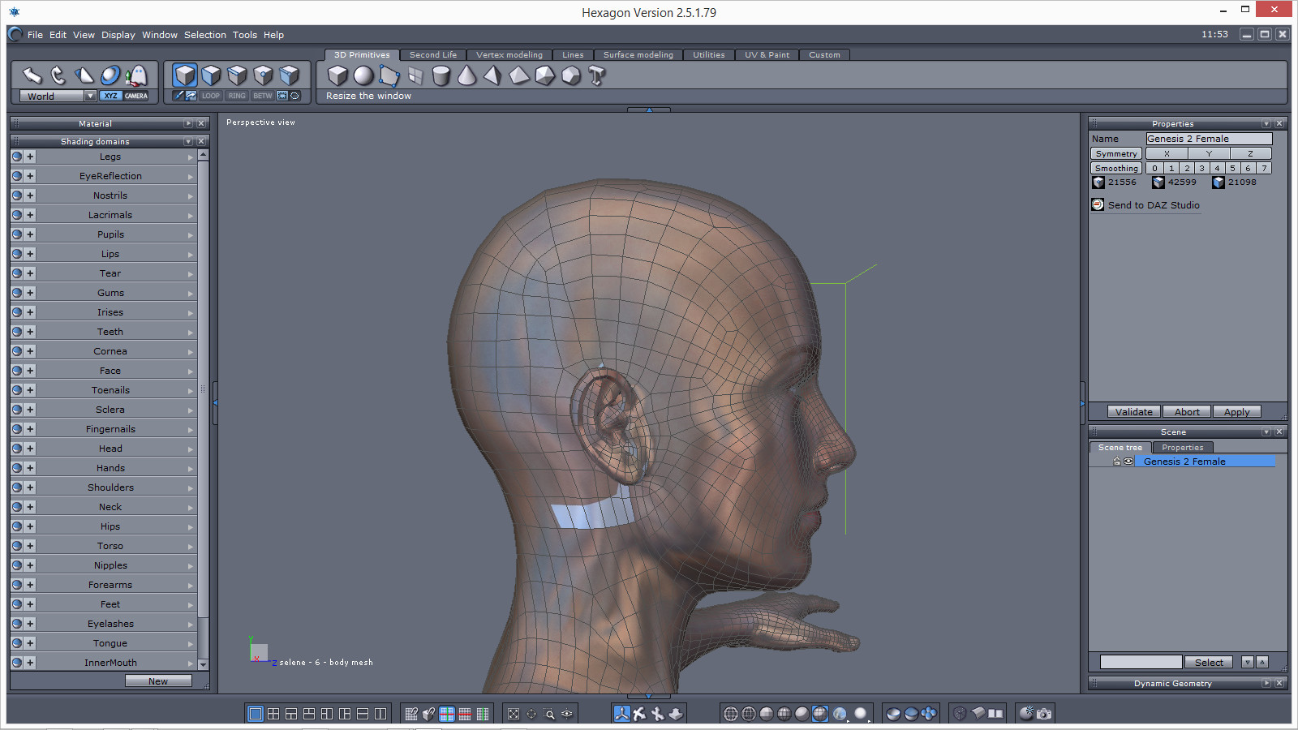Expand the Neck domain plus button
This screenshot has width=1298, height=730.
click(30, 507)
